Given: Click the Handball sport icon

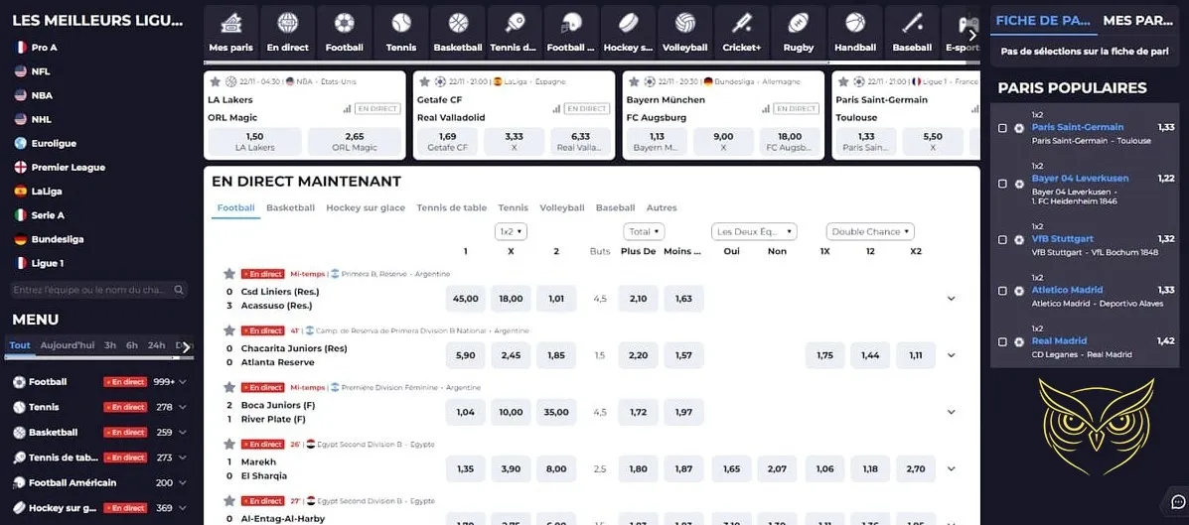Looking at the screenshot, I should 854,24.
